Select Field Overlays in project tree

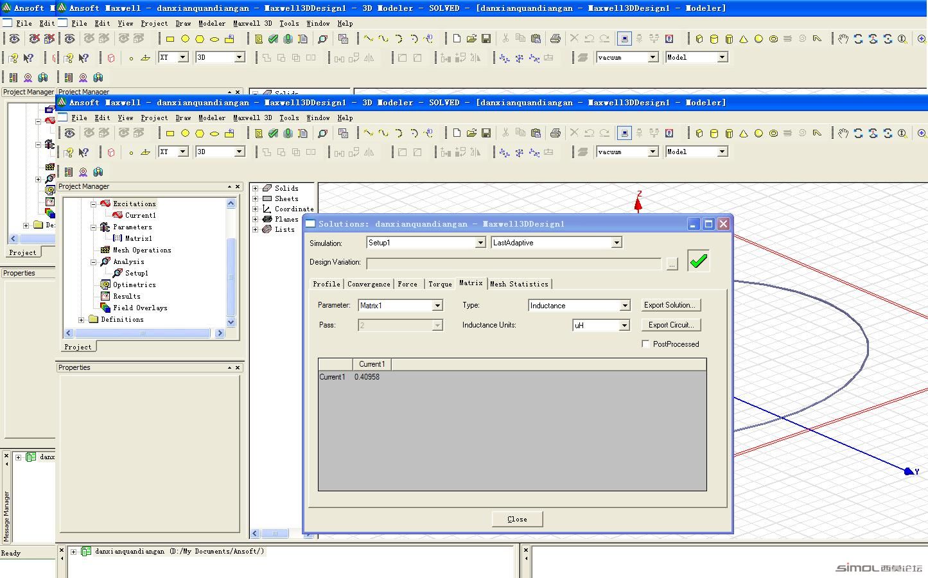pyautogui.click(x=140, y=308)
